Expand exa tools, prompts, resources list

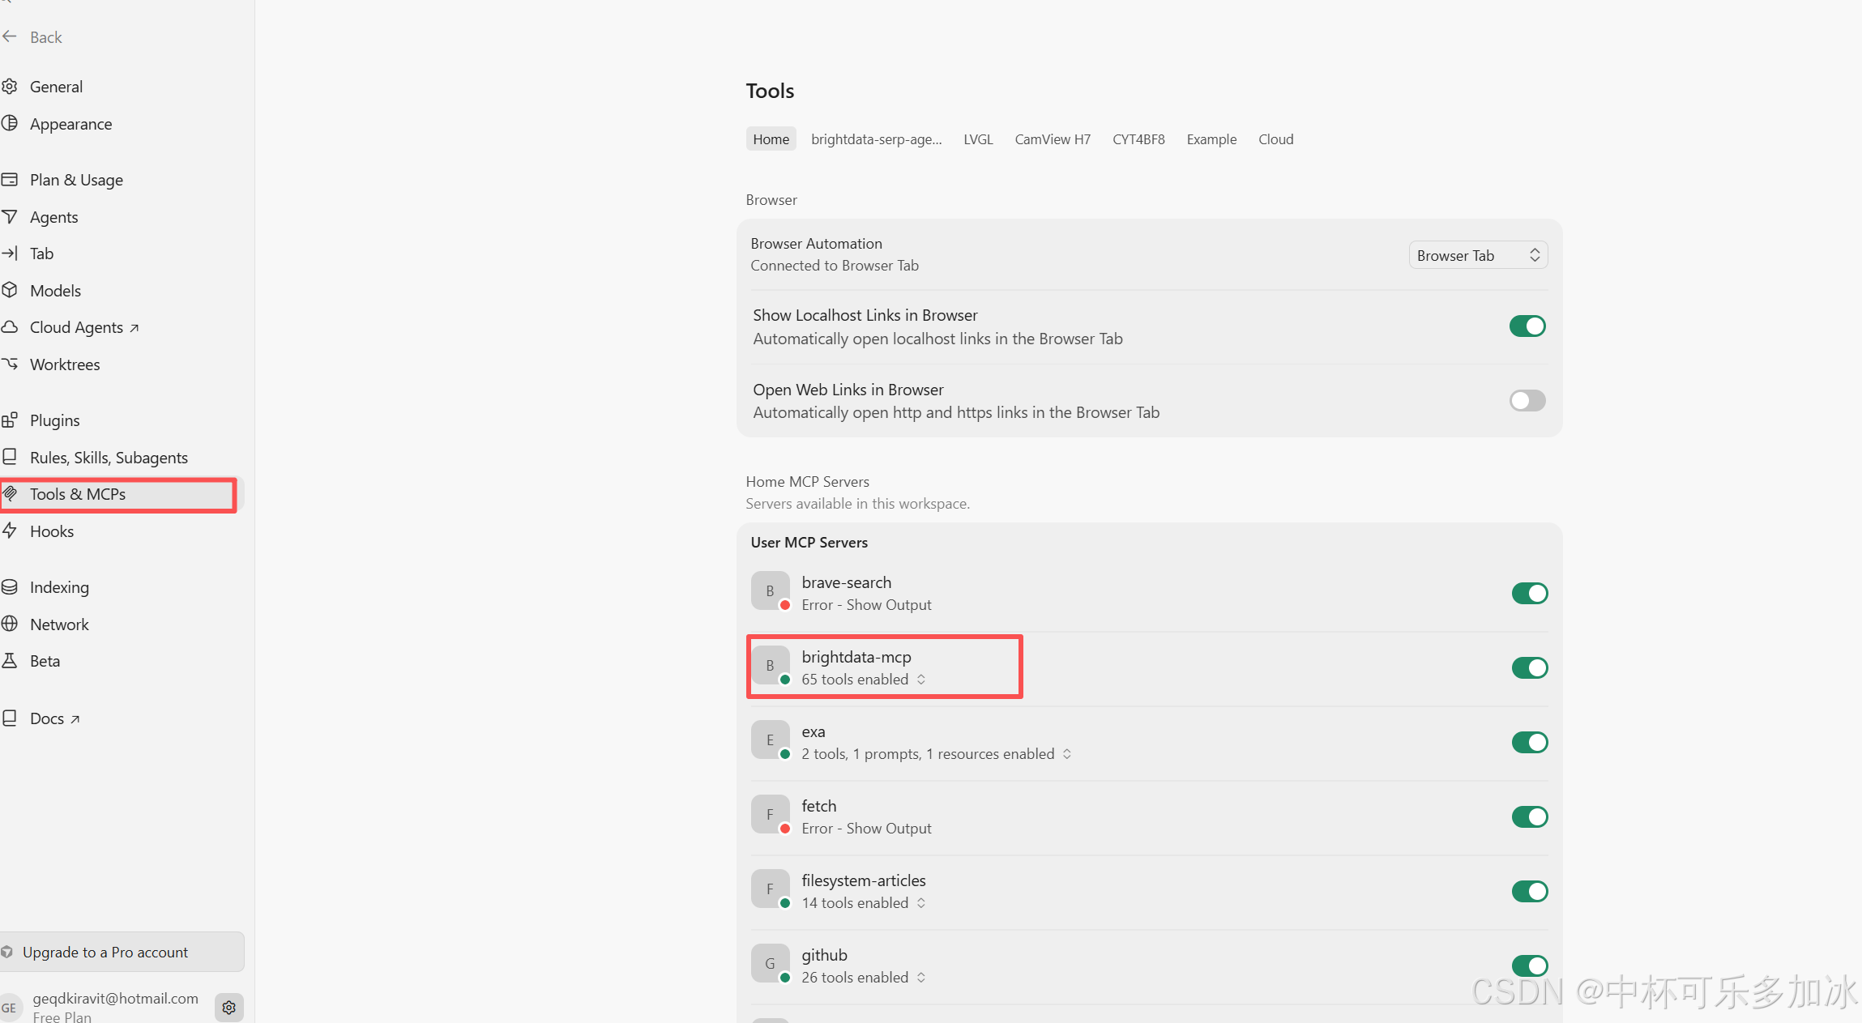click(x=937, y=754)
